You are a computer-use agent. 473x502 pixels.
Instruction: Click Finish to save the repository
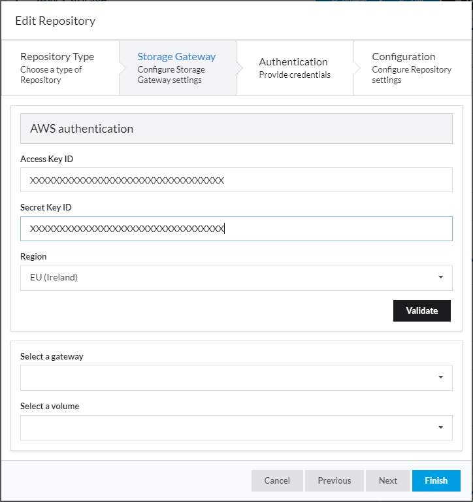point(436,480)
